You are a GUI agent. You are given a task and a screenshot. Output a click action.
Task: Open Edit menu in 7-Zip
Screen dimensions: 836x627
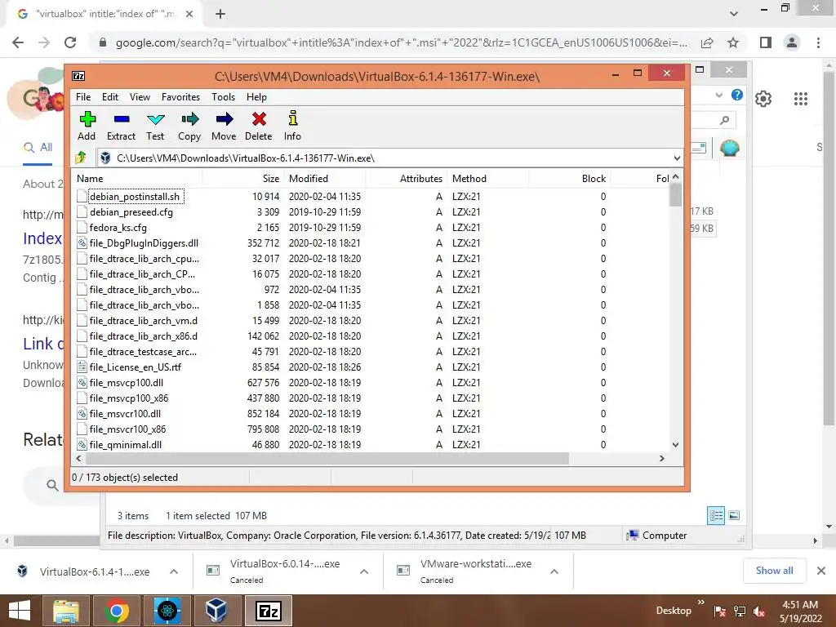click(110, 97)
